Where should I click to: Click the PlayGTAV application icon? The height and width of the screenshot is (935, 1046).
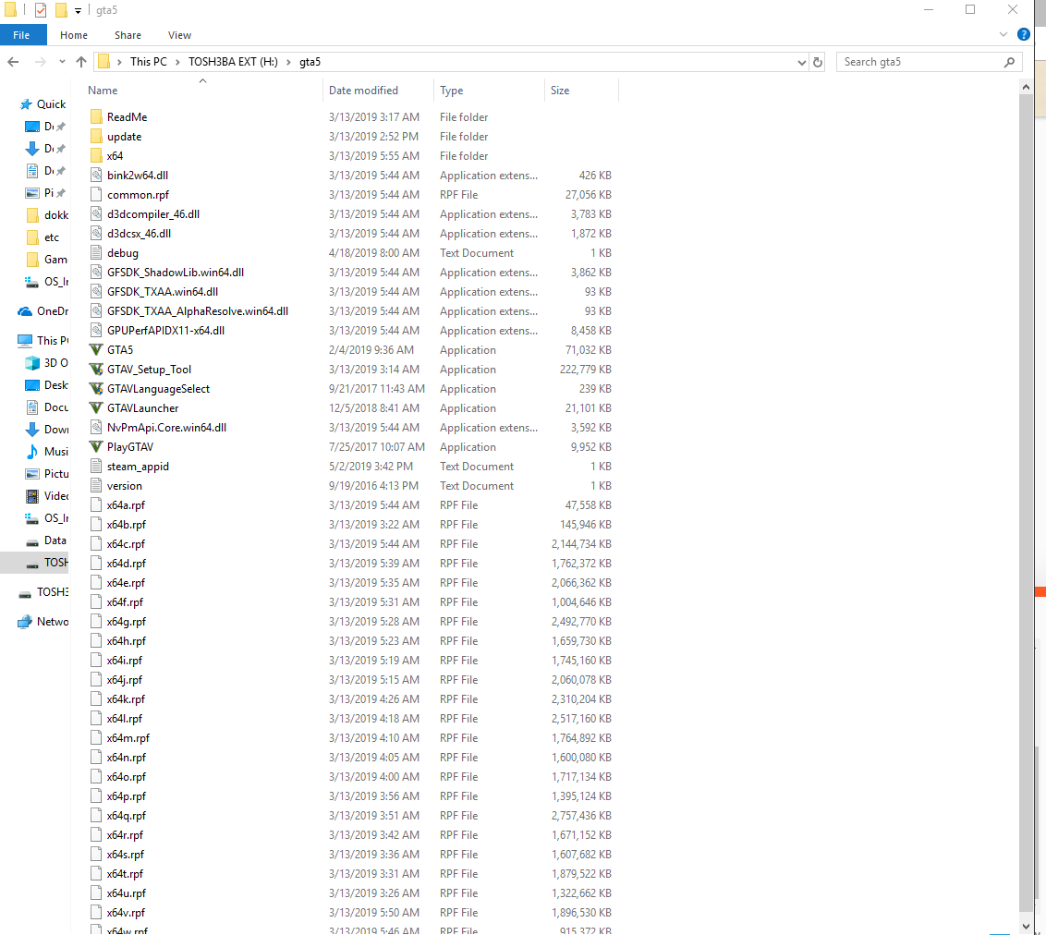(96, 447)
